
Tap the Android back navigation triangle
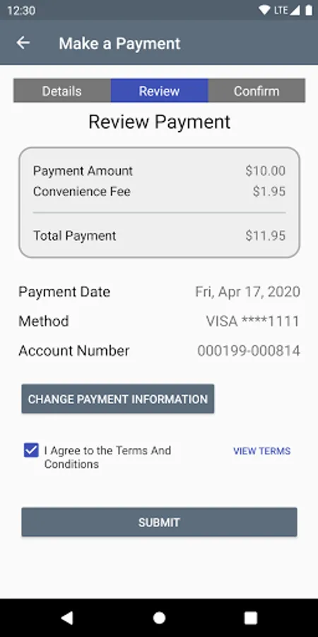[67, 617]
